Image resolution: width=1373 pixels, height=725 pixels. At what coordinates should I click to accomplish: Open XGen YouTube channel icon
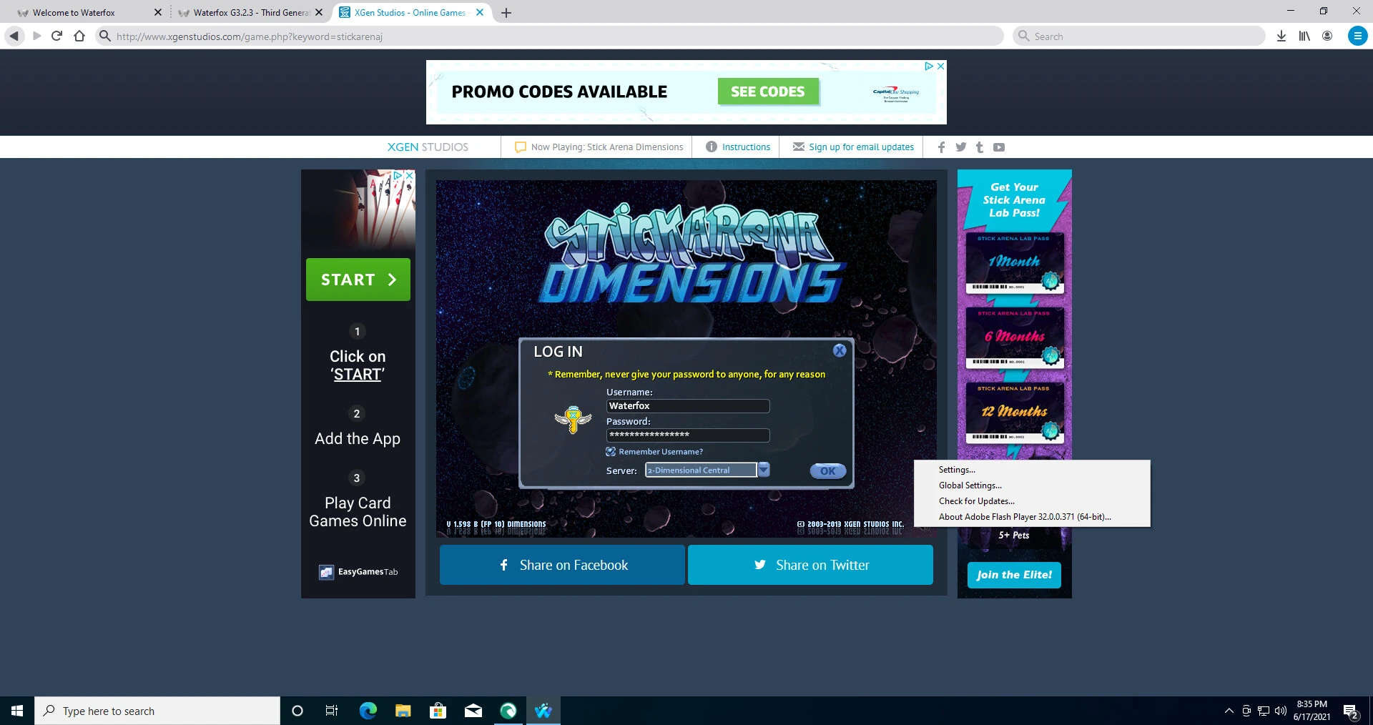pyautogui.click(x=999, y=147)
